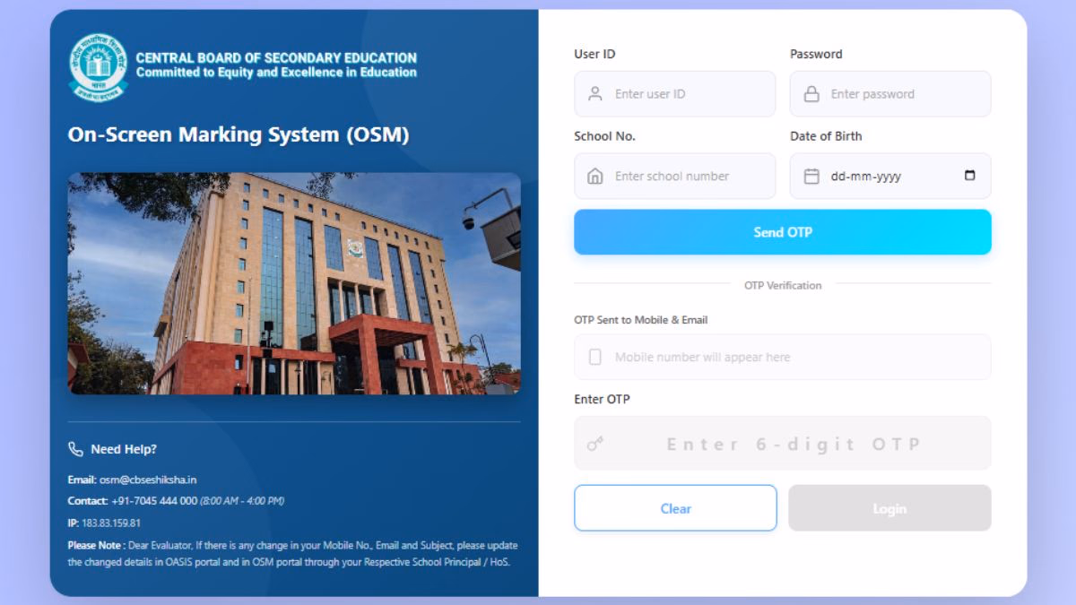Click the CBSE building photo
Image resolution: width=1076 pixels, height=605 pixels.
pyautogui.click(x=294, y=283)
